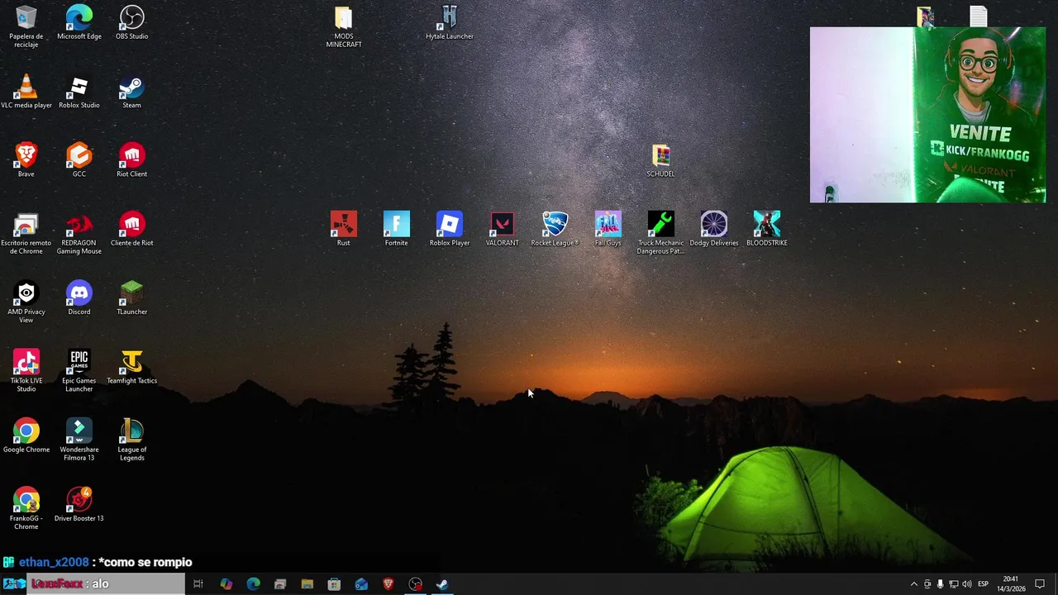
Task: Launch the Steam desktop shortcut
Action: click(x=132, y=91)
